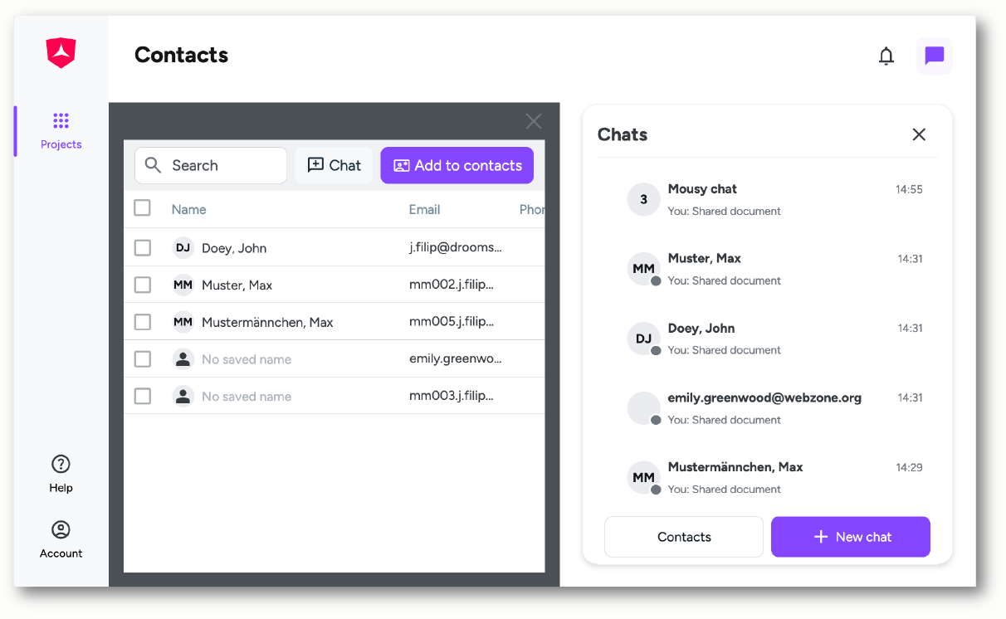Open the Help question mark icon
The width and height of the screenshot is (1006, 619).
[x=61, y=464]
